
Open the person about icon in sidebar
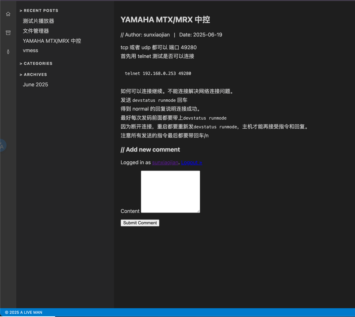click(x=8, y=52)
